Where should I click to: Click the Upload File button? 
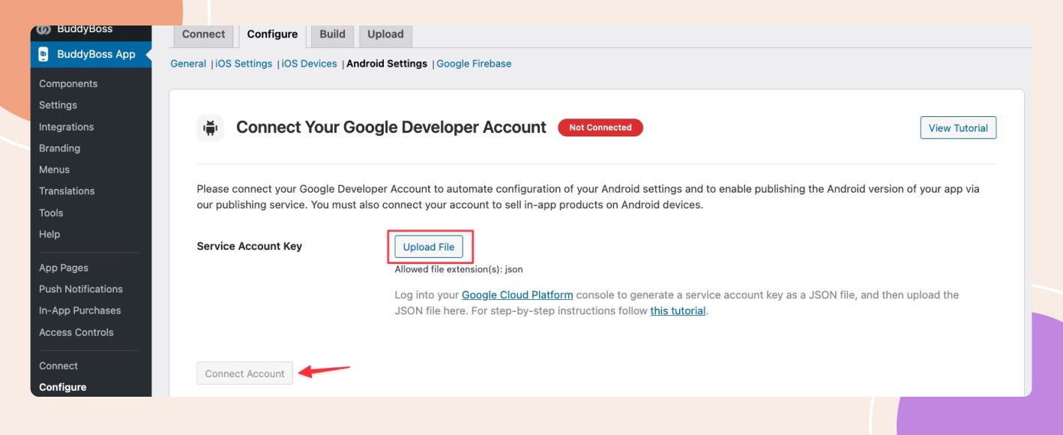point(429,247)
